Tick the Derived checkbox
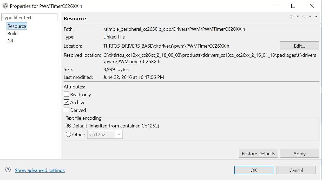Image resolution: width=322 pixels, height=180 pixels. tap(67, 110)
